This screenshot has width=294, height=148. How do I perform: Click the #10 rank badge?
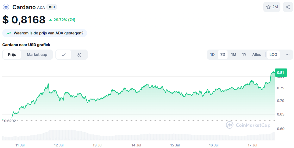coord(52,7)
